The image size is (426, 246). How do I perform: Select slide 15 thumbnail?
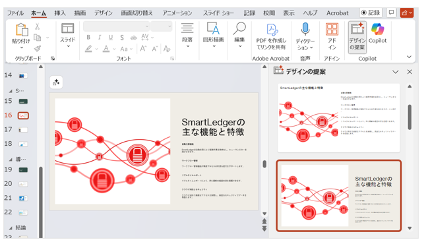pos(23,102)
